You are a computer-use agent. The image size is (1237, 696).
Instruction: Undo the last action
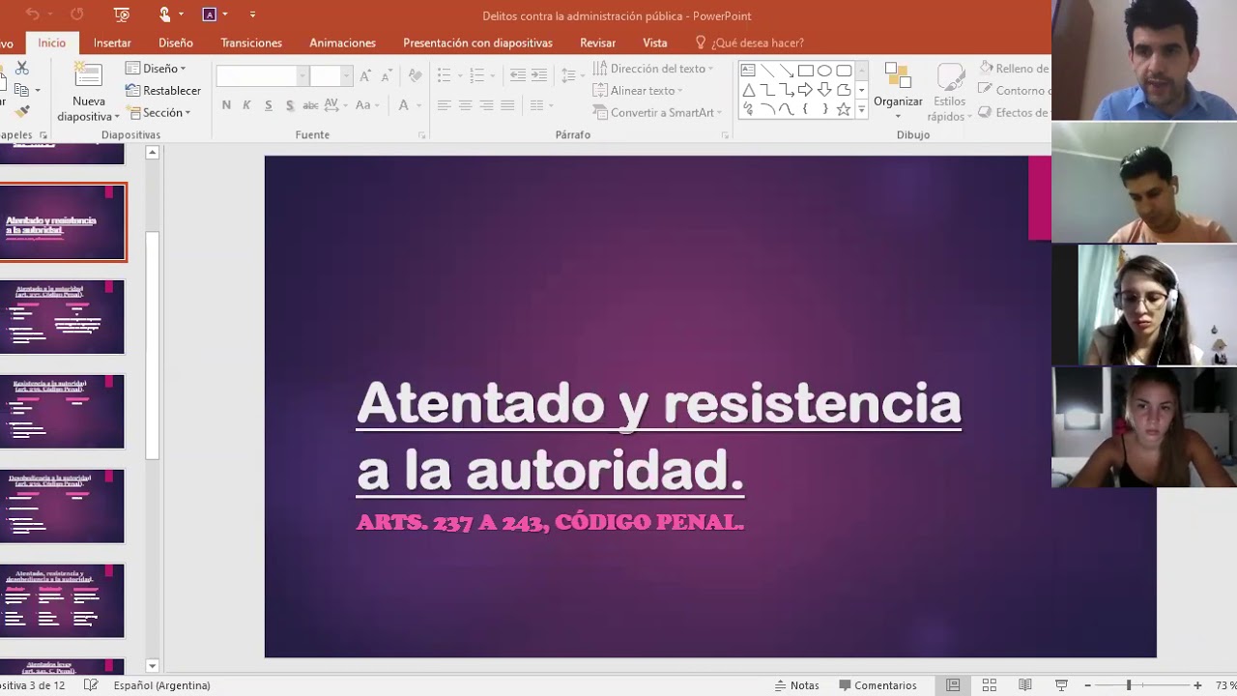33,14
